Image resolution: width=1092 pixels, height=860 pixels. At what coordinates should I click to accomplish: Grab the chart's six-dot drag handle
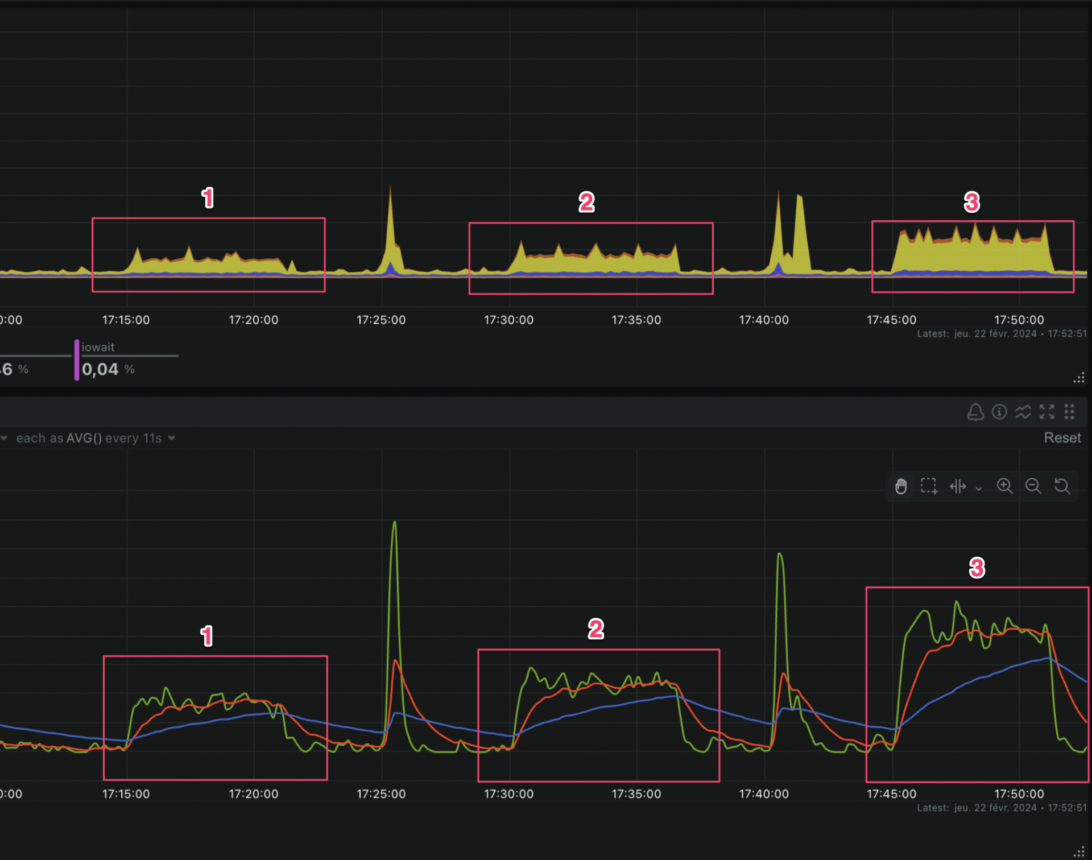[x=1069, y=412]
